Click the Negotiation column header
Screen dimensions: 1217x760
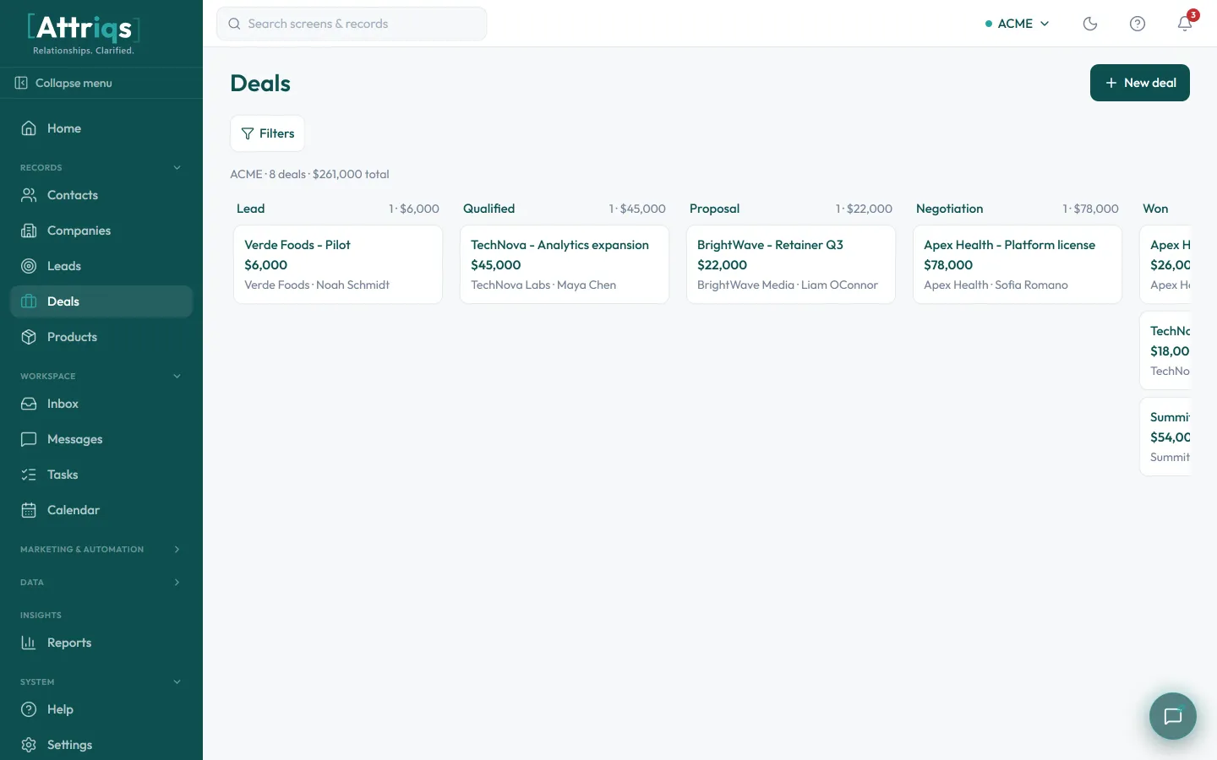949,209
